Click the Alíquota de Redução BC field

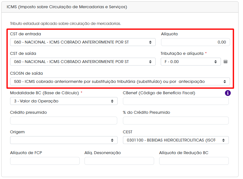tap(194, 161)
